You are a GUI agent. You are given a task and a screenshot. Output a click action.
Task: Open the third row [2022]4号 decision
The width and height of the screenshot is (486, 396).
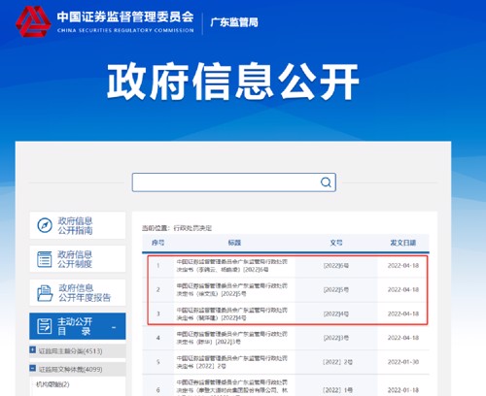232,313
